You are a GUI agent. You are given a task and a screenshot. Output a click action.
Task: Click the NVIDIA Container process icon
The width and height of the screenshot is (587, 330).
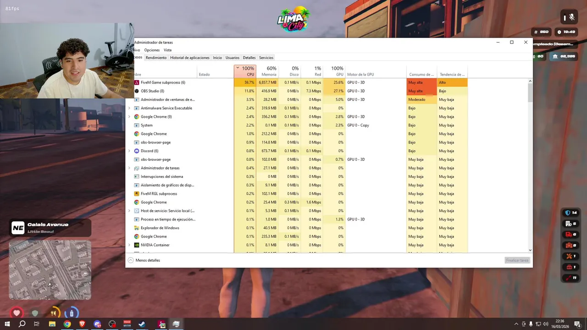[137, 245]
